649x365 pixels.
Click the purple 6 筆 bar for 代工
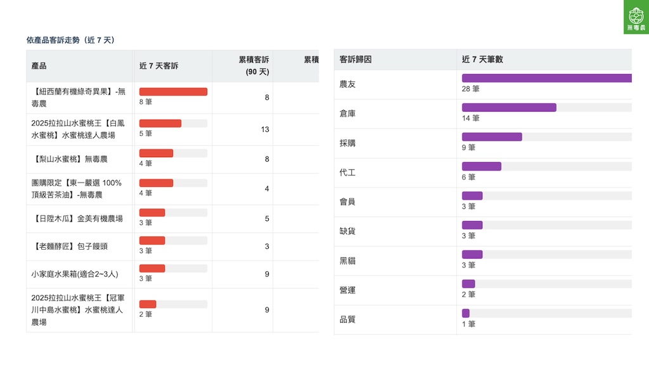(482, 167)
